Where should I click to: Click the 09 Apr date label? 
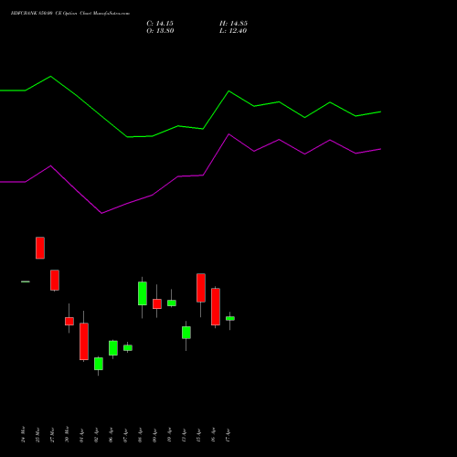(x=155, y=435)
